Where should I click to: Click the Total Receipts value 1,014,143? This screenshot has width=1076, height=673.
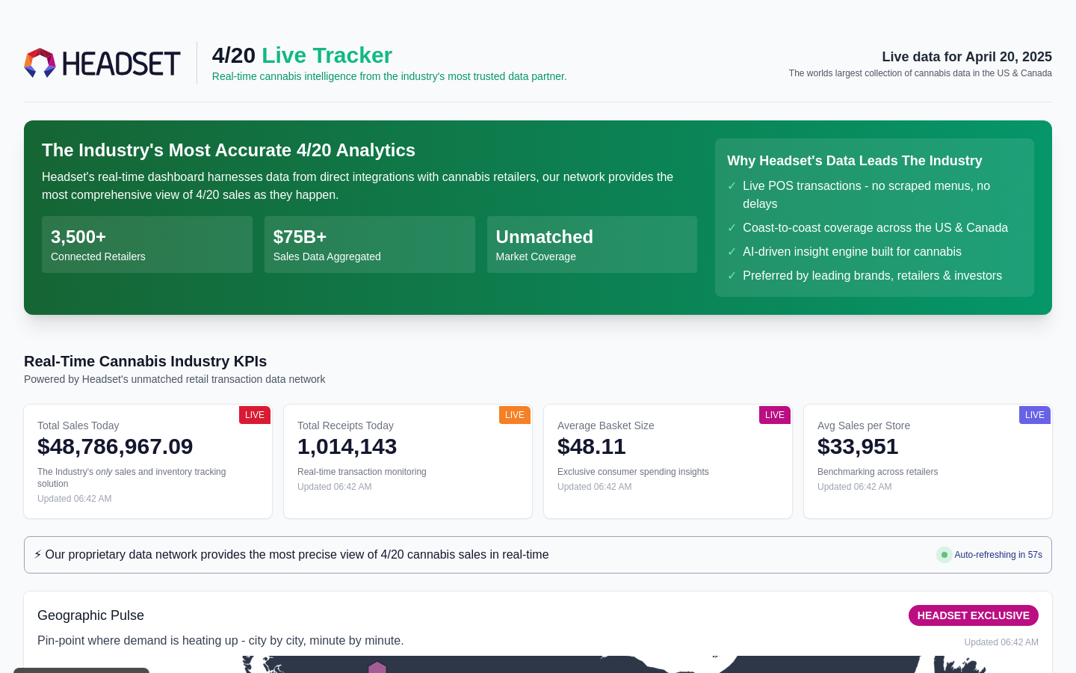click(347, 446)
